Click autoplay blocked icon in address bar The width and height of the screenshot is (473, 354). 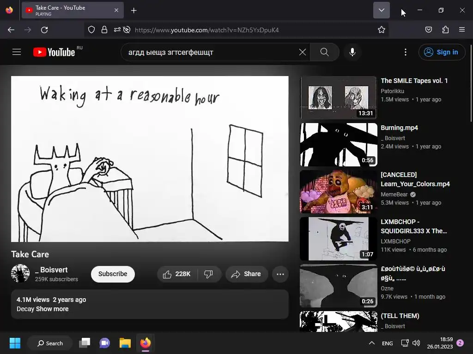pyautogui.click(x=127, y=29)
